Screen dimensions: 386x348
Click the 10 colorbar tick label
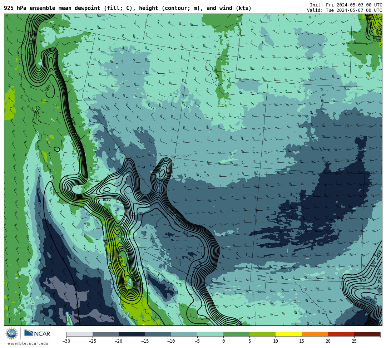[x=276, y=341]
